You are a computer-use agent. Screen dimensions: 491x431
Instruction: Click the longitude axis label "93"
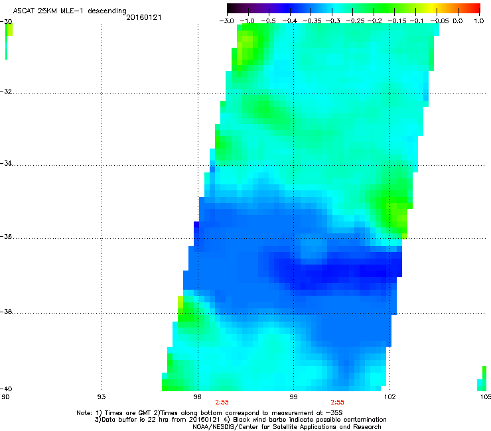[x=102, y=397]
